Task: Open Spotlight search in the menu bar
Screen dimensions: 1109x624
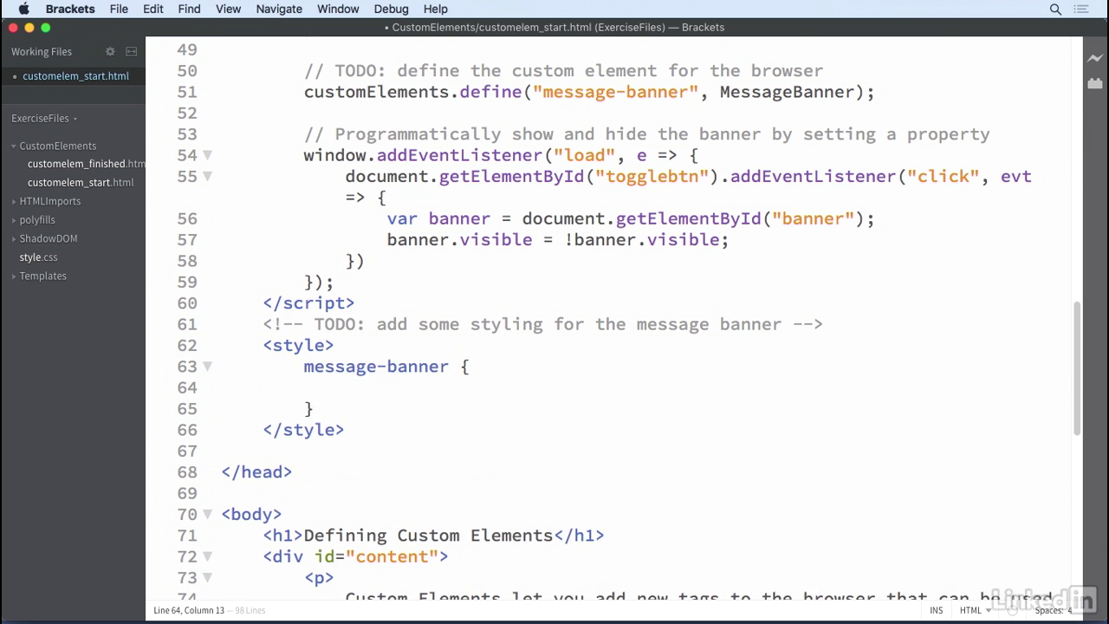Action: coord(1055,9)
